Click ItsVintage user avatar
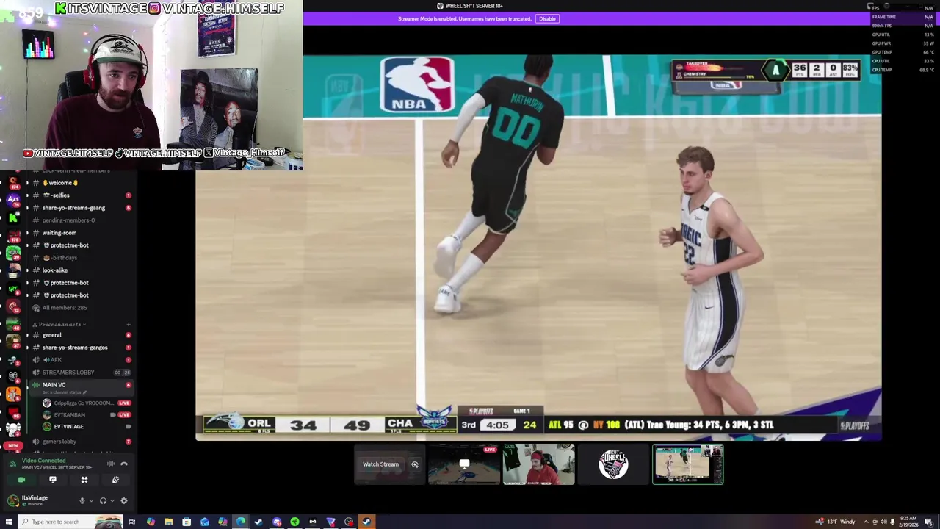Screen dimensions: 940x529 pos(13,500)
